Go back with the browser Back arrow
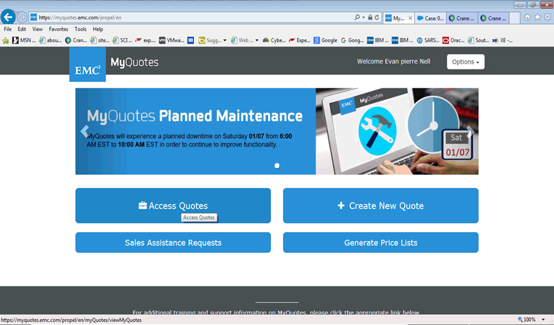Viewport: 554px width, 325px height. (8, 16)
